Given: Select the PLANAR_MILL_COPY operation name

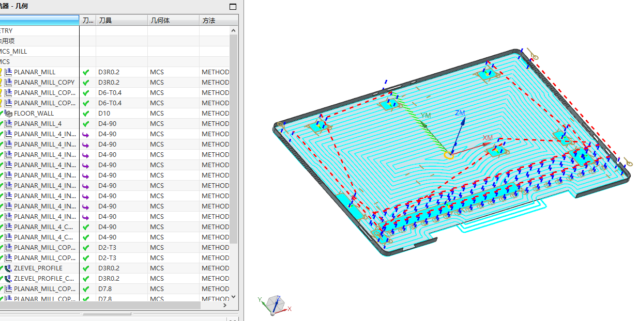Looking at the screenshot, I should (44, 82).
